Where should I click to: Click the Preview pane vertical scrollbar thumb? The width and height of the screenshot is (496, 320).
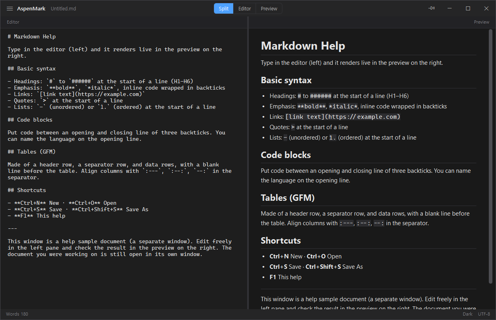491,156
